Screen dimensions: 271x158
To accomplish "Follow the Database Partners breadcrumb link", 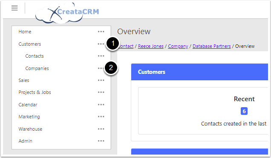I will tap(211, 46).
